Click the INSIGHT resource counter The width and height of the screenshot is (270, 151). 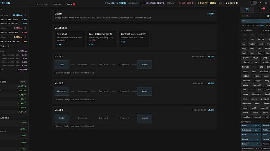pyautogui.click(x=186, y=3)
